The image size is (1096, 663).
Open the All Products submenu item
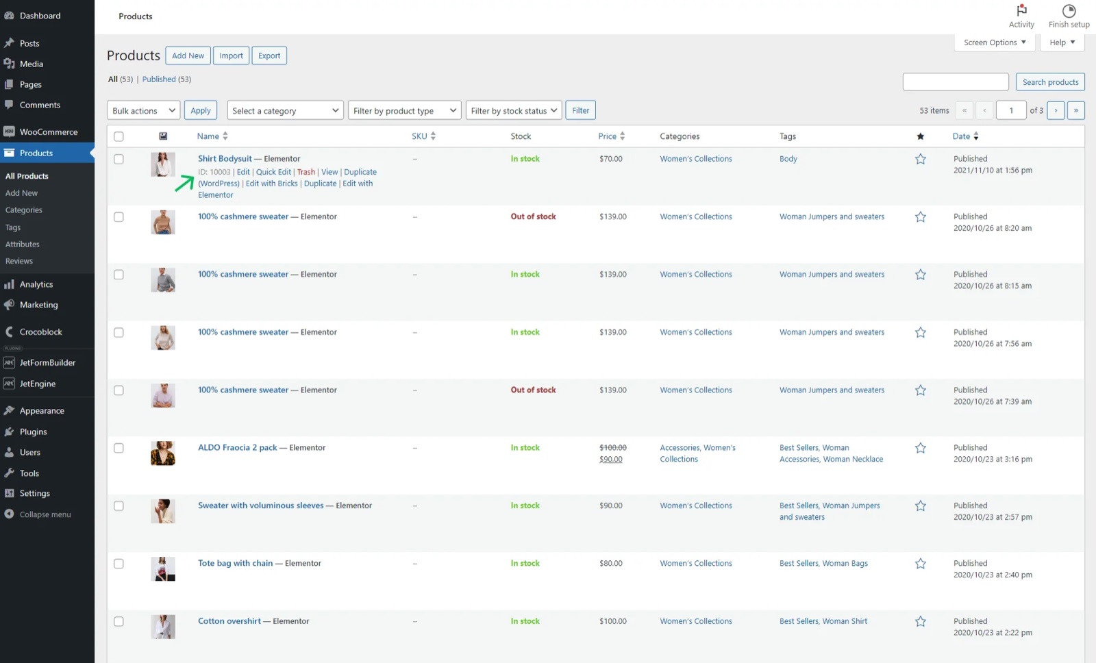click(x=27, y=176)
